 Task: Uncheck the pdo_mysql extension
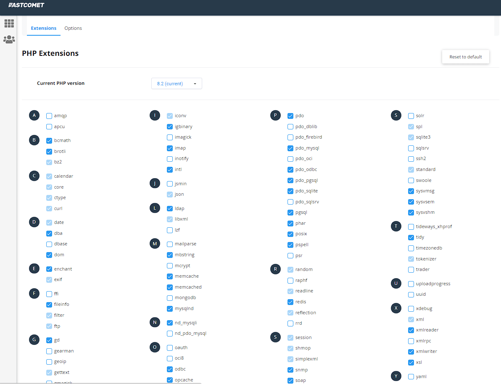click(290, 148)
